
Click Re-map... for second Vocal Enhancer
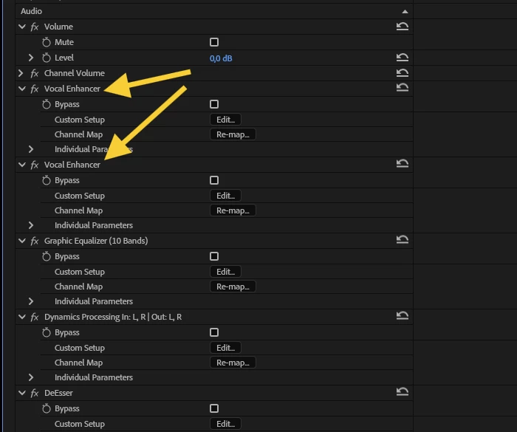233,210
